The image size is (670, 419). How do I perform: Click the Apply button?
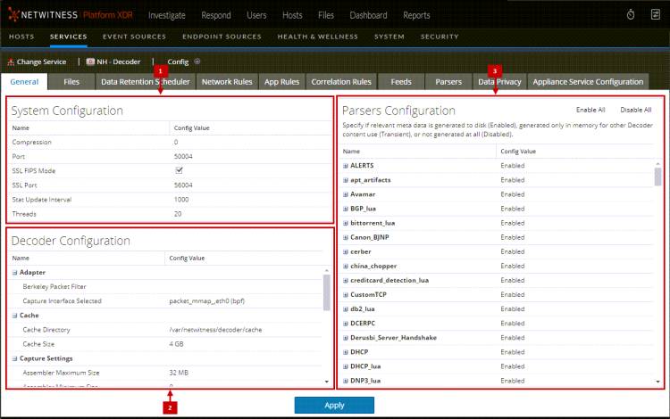334,405
